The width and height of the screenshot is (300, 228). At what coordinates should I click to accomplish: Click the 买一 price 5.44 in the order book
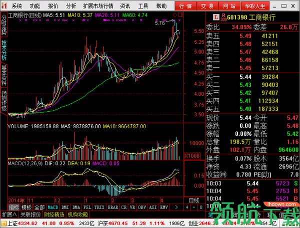pos(245,77)
